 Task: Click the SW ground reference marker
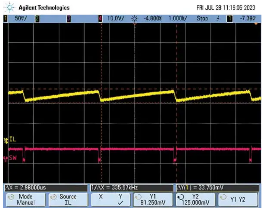6,159
